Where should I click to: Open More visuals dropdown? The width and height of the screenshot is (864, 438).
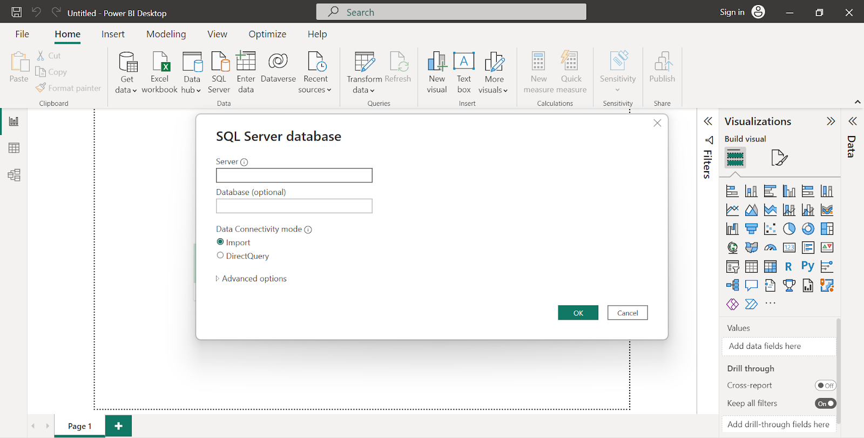click(494, 72)
